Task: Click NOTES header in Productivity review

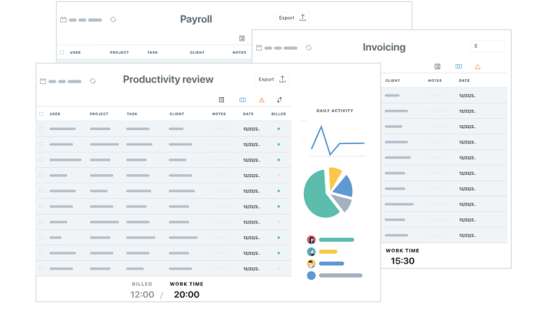Action: click(219, 114)
